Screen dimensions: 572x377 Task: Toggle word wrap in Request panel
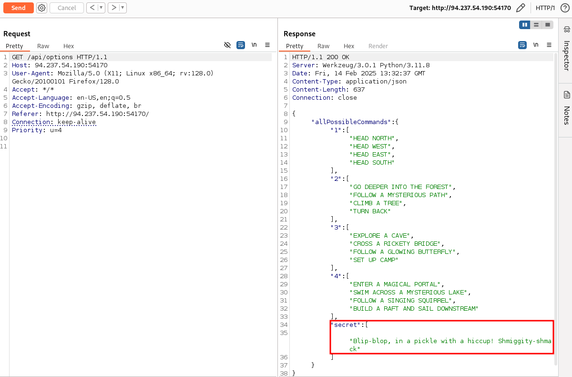[241, 45]
